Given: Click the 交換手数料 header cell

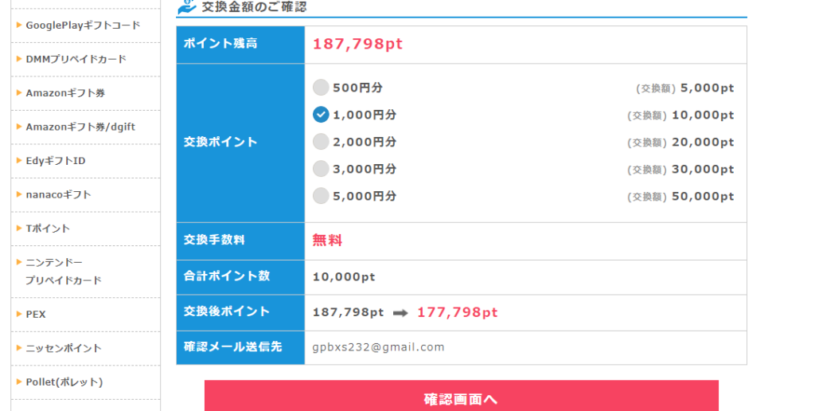Looking at the screenshot, I should click(x=240, y=241).
